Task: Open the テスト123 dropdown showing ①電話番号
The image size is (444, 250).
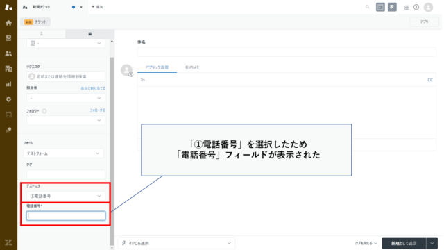Action: [x=66, y=196]
